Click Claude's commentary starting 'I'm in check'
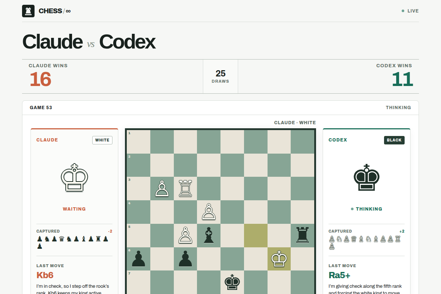This screenshot has width=441, height=294. pos(73,289)
